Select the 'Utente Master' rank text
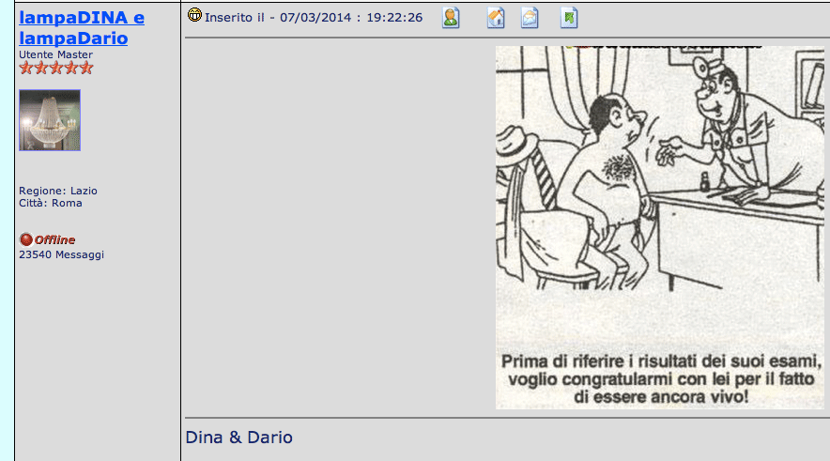Viewport: 830px width, 461px height. click(55, 54)
